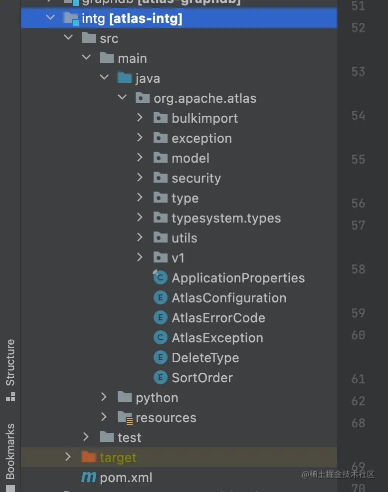Click the AtlasException class icon
The height and width of the screenshot is (492, 388).
click(x=161, y=337)
